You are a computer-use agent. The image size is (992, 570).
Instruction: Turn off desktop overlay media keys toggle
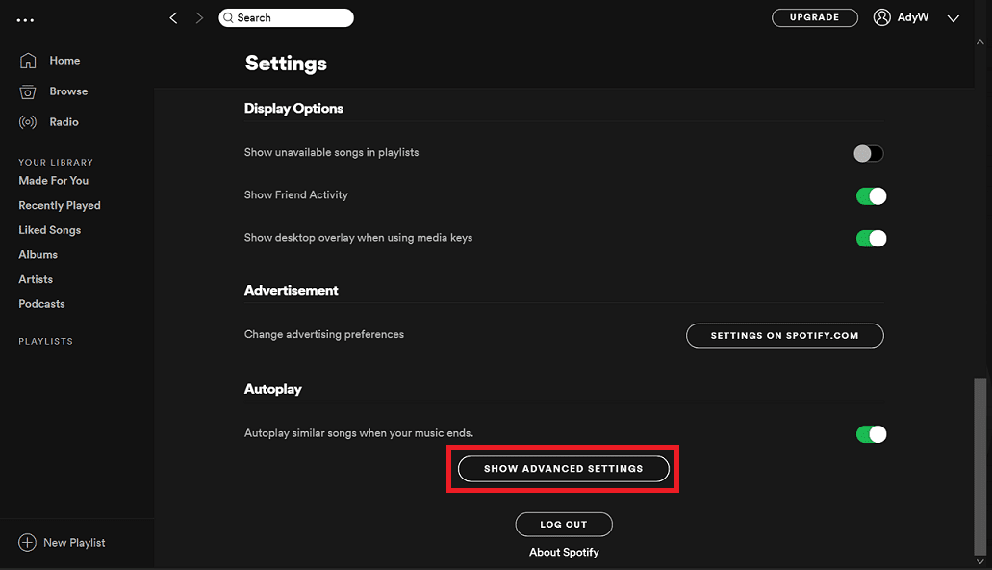pos(871,238)
